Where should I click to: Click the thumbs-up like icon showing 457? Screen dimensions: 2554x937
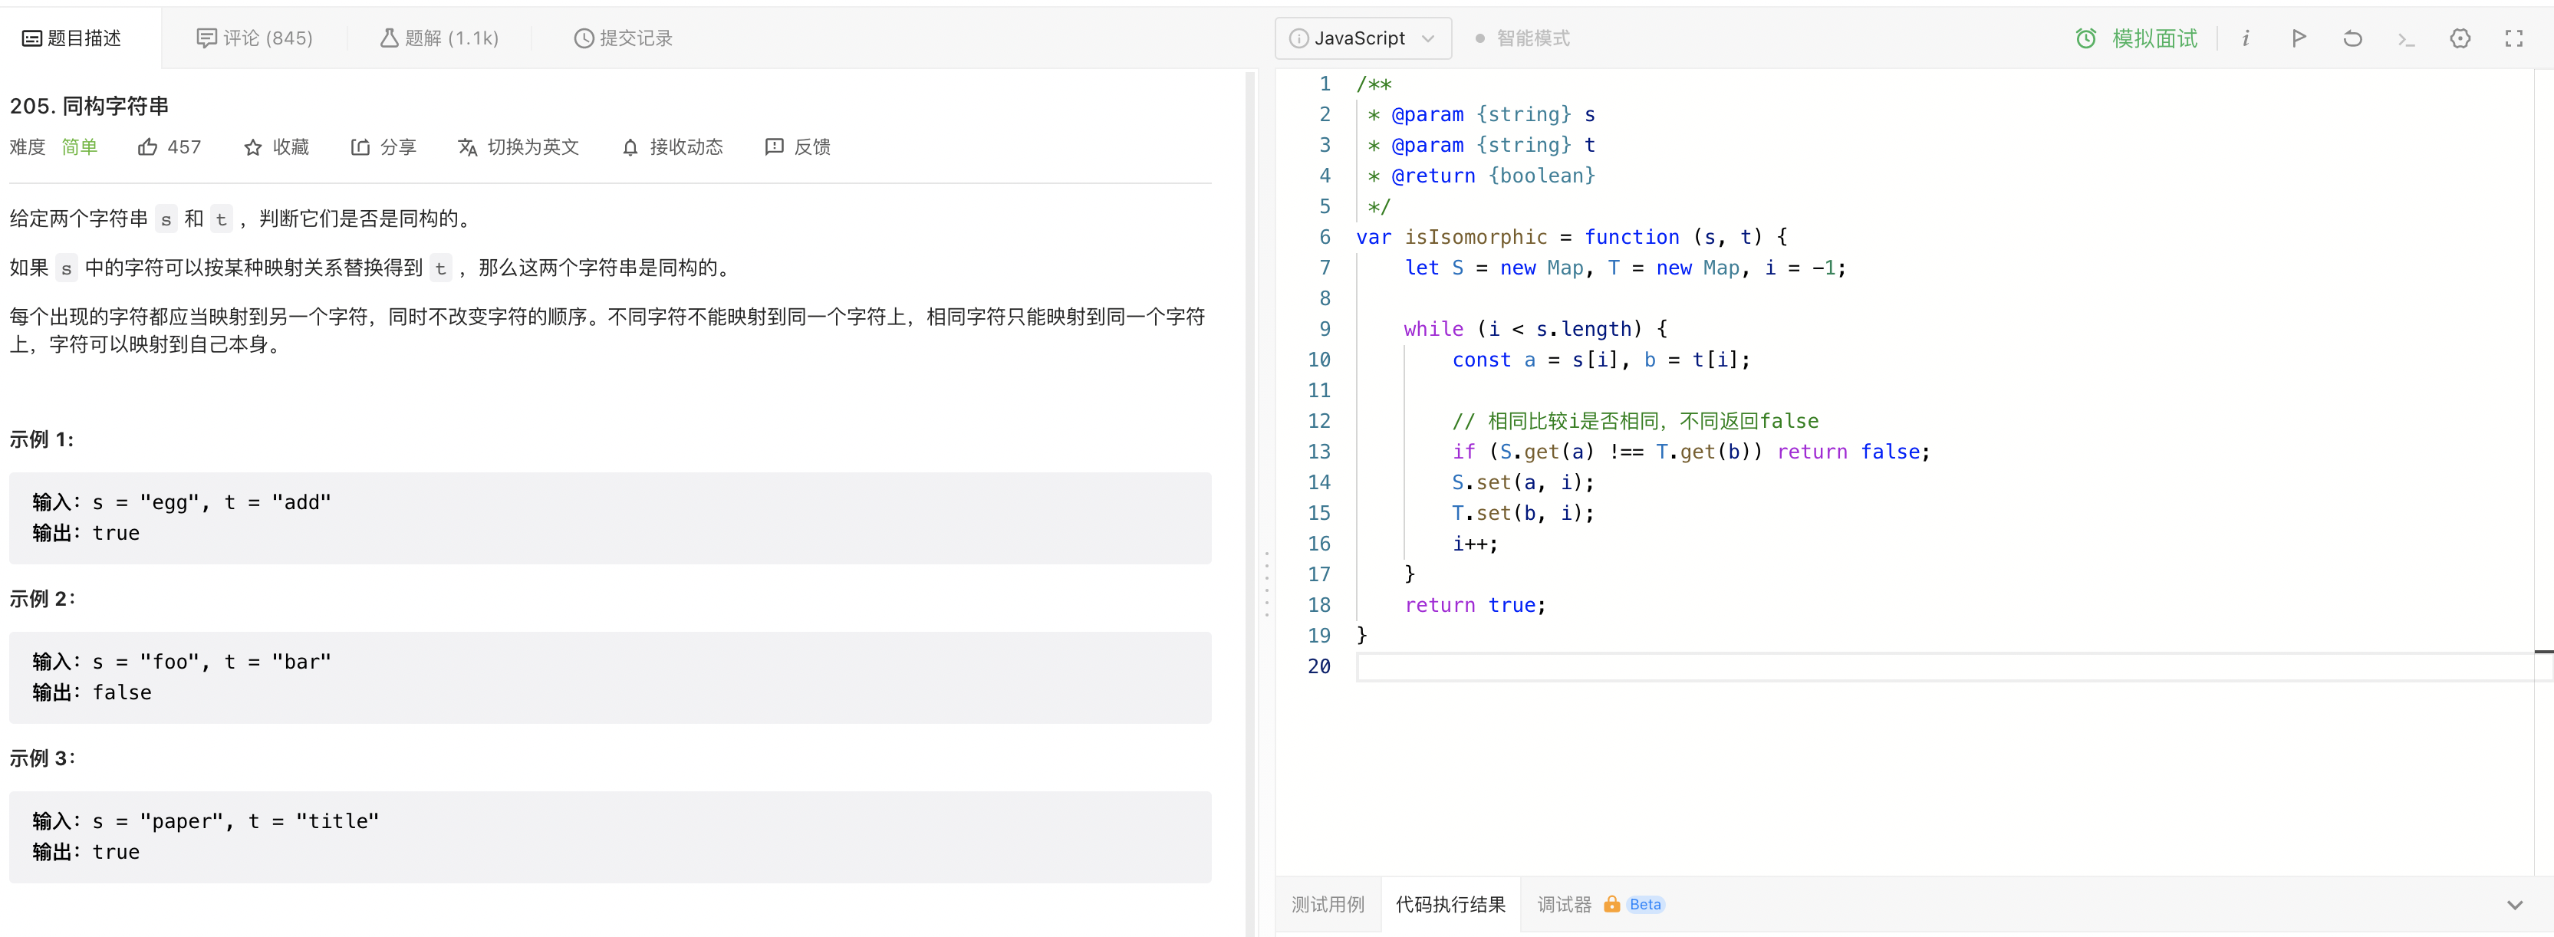(146, 146)
